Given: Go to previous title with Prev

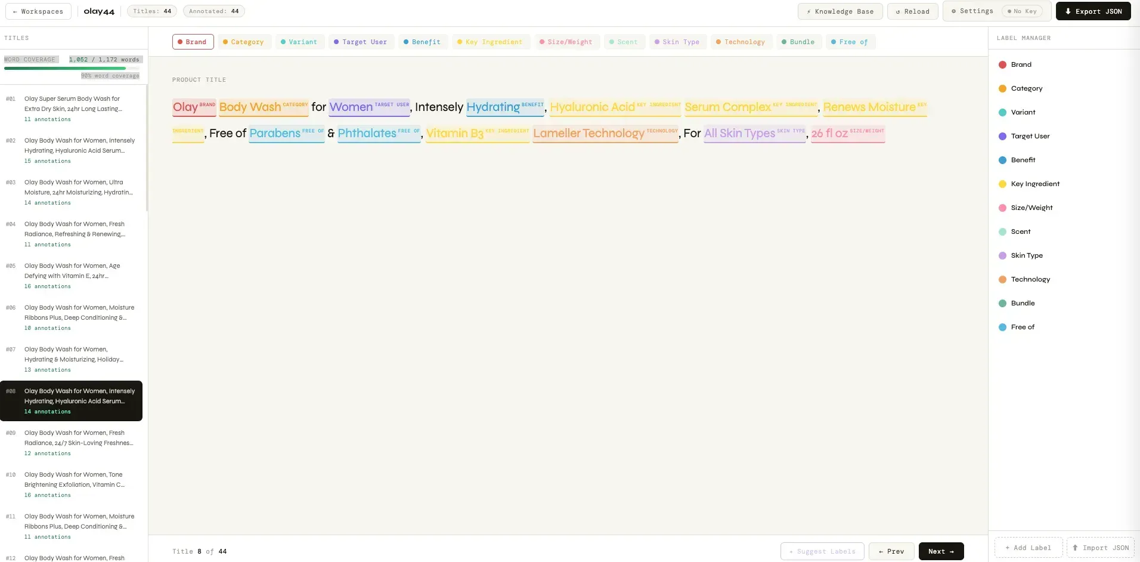Looking at the screenshot, I should [891, 551].
